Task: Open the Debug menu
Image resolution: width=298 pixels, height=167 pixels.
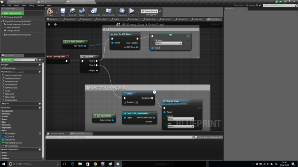Action: (x=32, y=6)
